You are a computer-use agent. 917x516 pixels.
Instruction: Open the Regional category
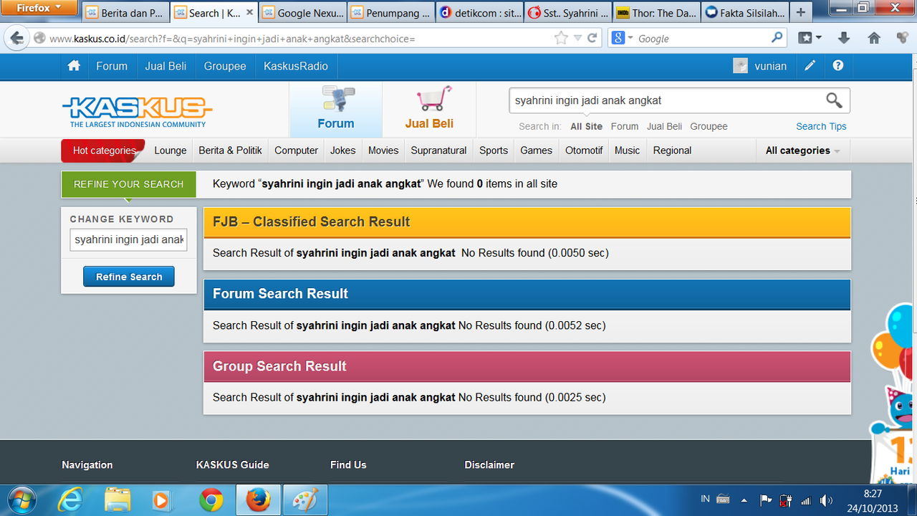tap(672, 150)
